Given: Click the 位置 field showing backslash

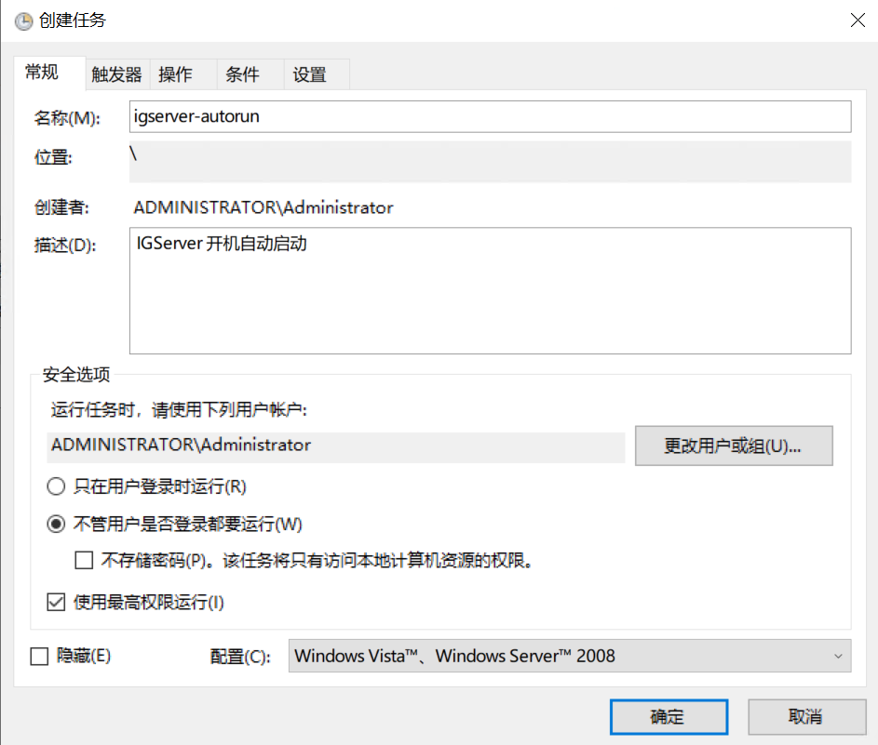Looking at the screenshot, I should 490,162.
